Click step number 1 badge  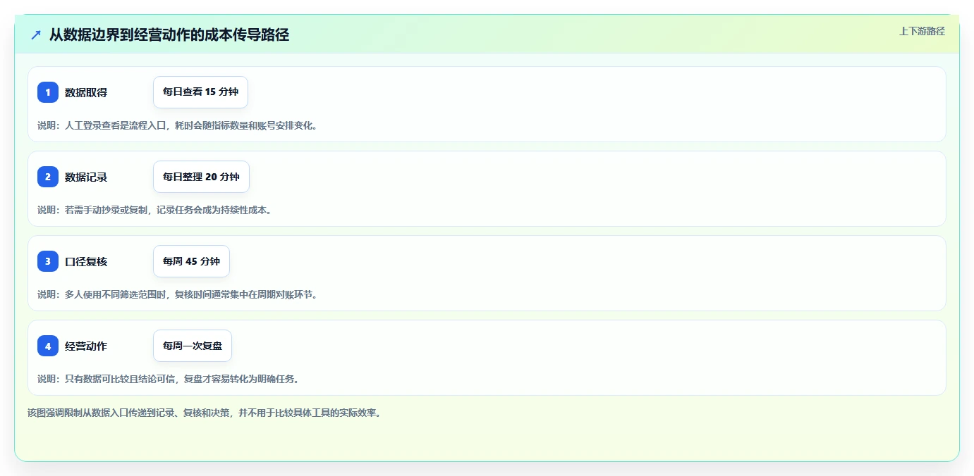tap(48, 92)
